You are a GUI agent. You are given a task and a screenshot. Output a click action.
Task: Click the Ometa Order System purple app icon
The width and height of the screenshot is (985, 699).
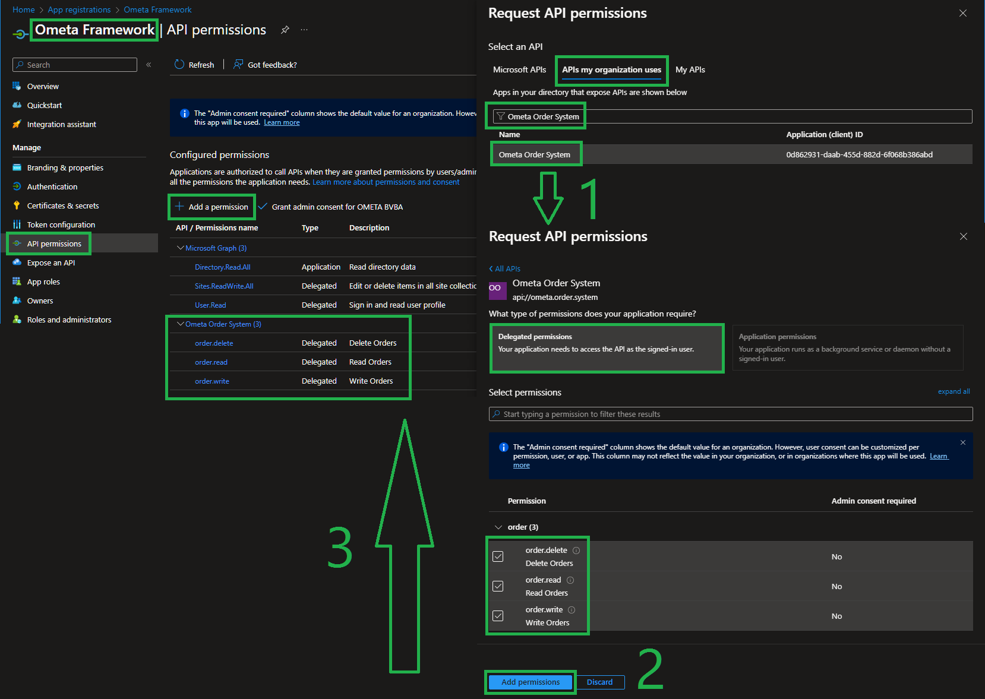pyautogui.click(x=498, y=290)
